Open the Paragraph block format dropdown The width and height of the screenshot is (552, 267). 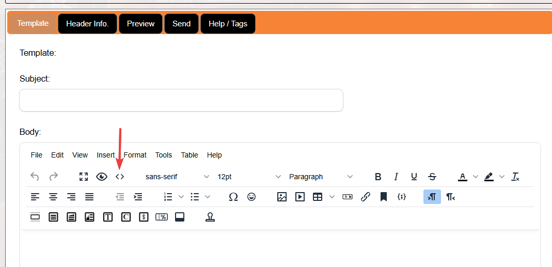pos(321,177)
